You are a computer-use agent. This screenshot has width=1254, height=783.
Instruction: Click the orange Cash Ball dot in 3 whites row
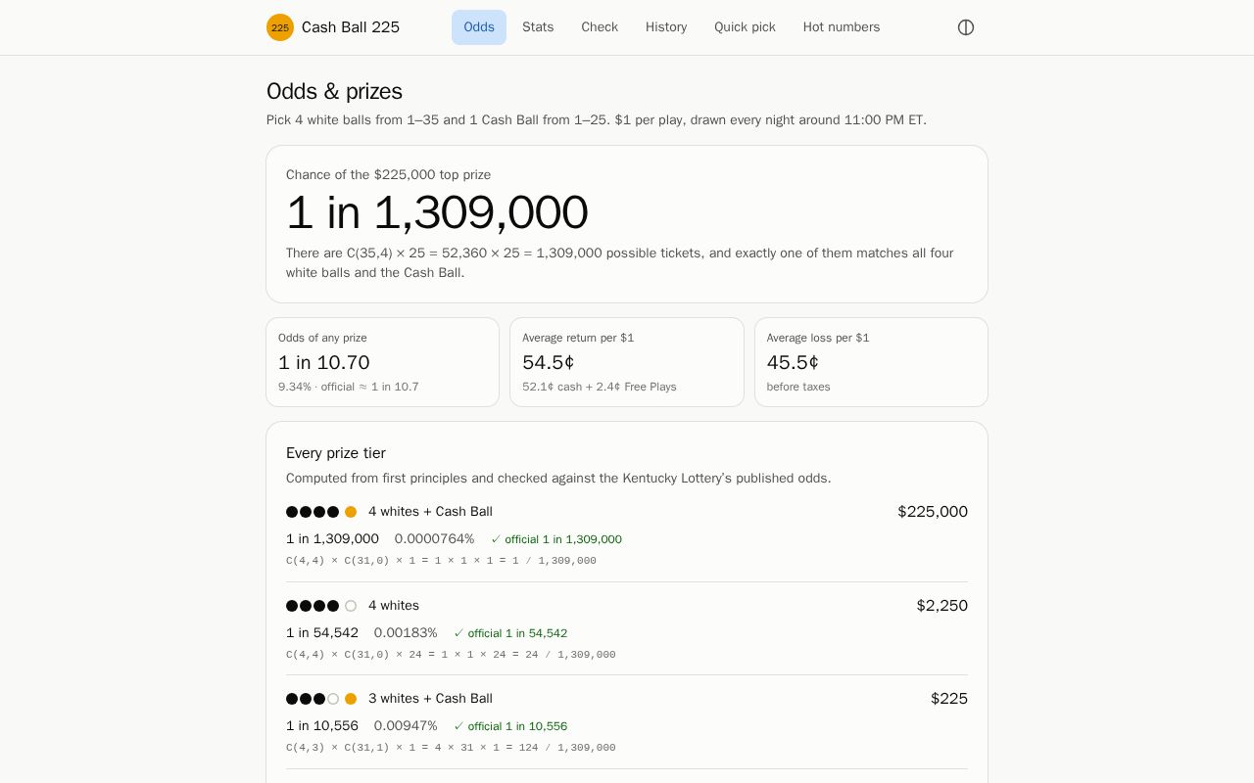click(x=351, y=699)
